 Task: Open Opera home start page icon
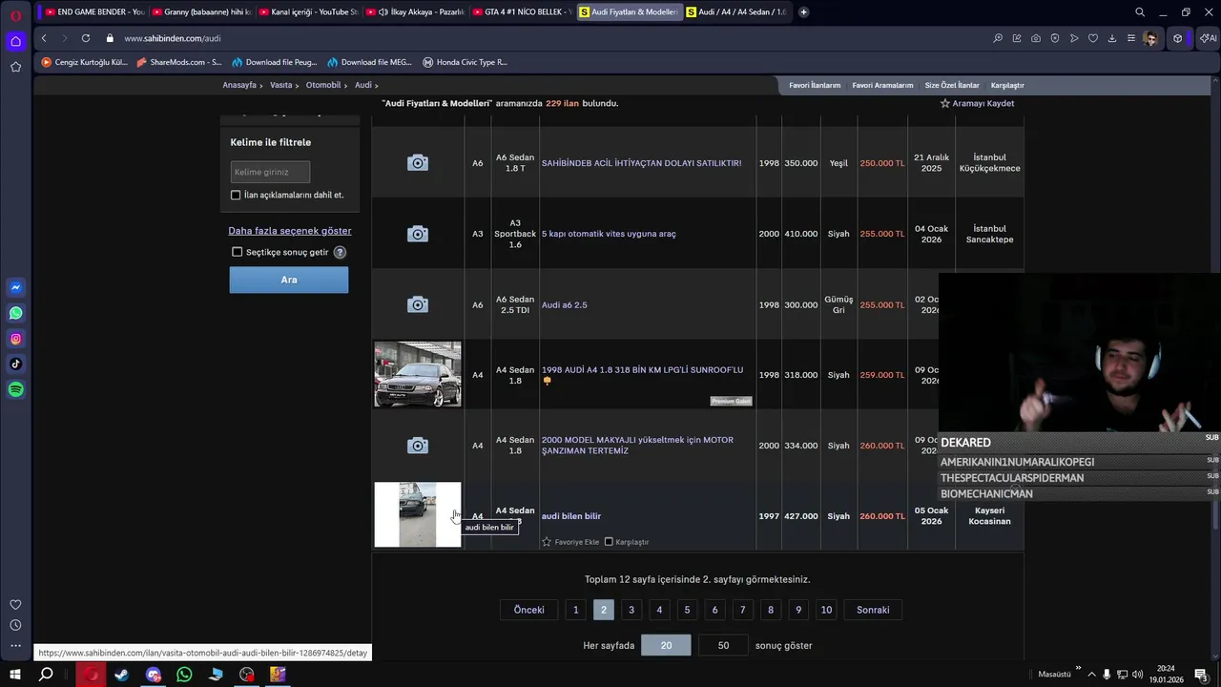tap(15, 41)
